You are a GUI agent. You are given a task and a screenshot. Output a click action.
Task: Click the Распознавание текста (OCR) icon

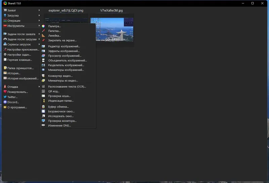(43, 87)
